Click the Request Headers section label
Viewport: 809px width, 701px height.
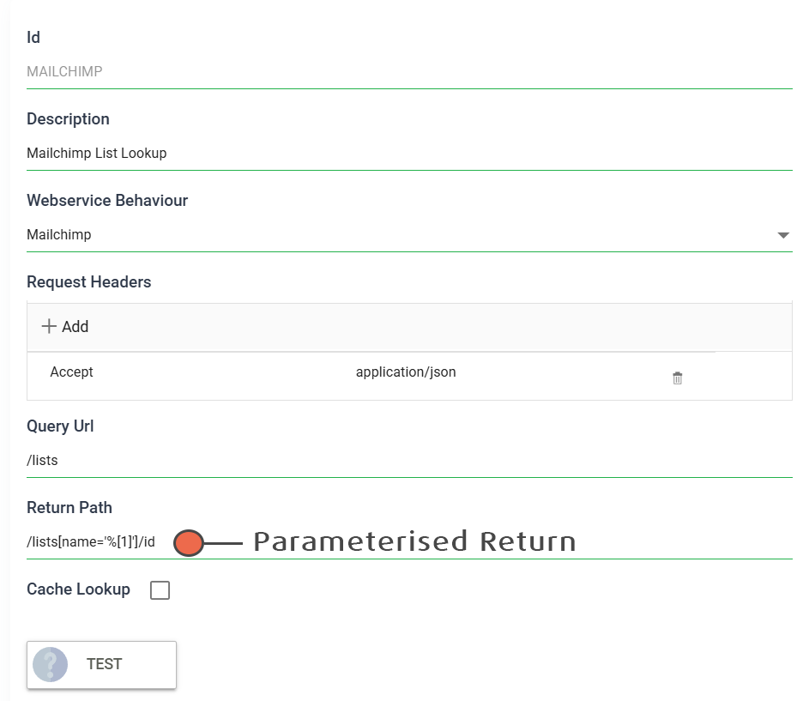pos(88,282)
